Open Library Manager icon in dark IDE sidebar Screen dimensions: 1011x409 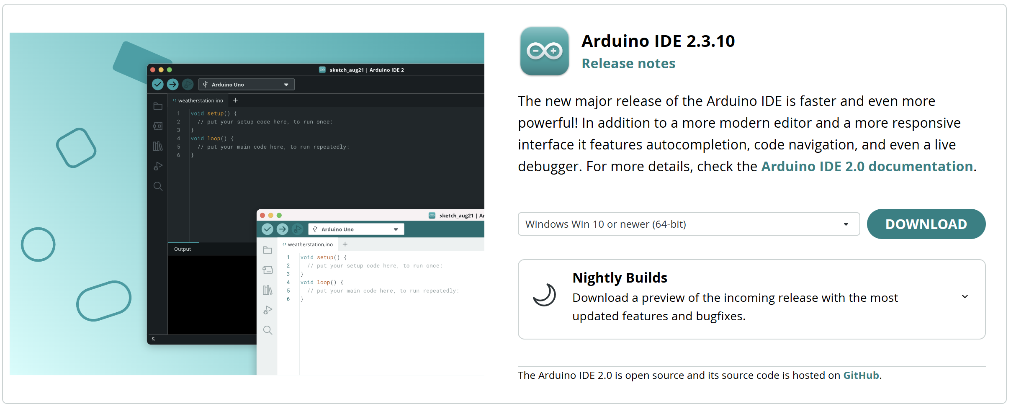click(158, 146)
